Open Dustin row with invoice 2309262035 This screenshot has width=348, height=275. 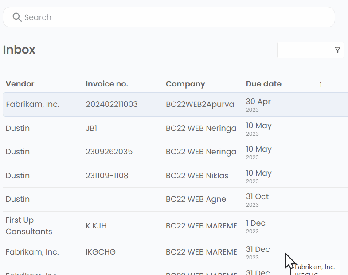[x=176, y=152]
